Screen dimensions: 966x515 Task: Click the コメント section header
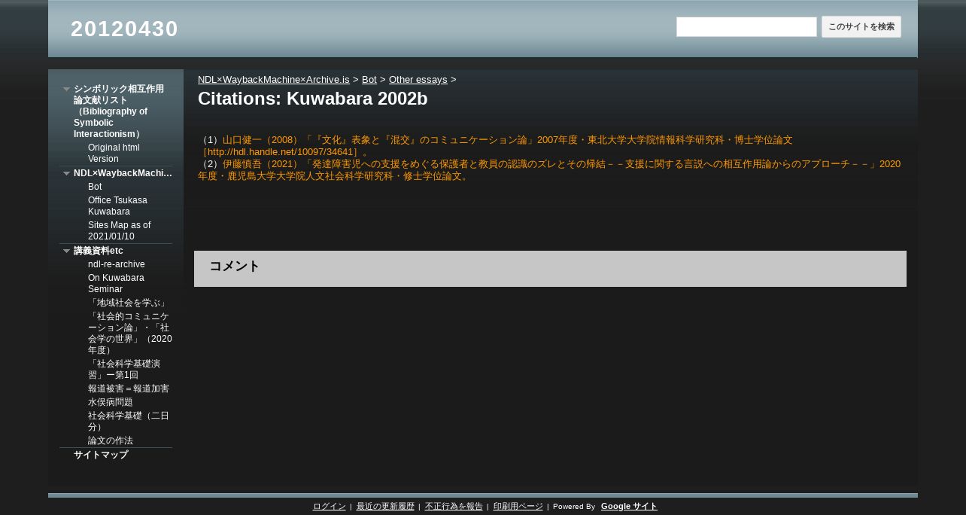coord(550,269)
